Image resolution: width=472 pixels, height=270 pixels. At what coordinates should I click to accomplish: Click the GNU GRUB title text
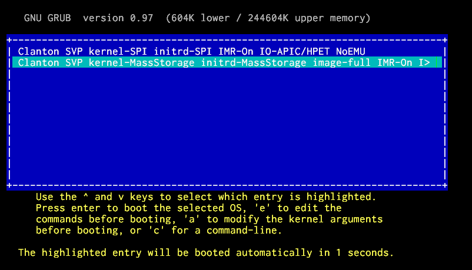(x=47, y=18)
